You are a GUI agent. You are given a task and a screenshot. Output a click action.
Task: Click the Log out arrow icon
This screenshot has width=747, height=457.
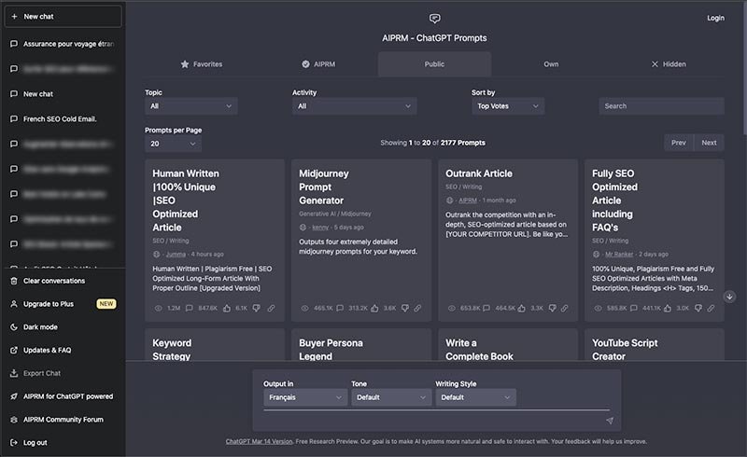(x=14, y=443)
